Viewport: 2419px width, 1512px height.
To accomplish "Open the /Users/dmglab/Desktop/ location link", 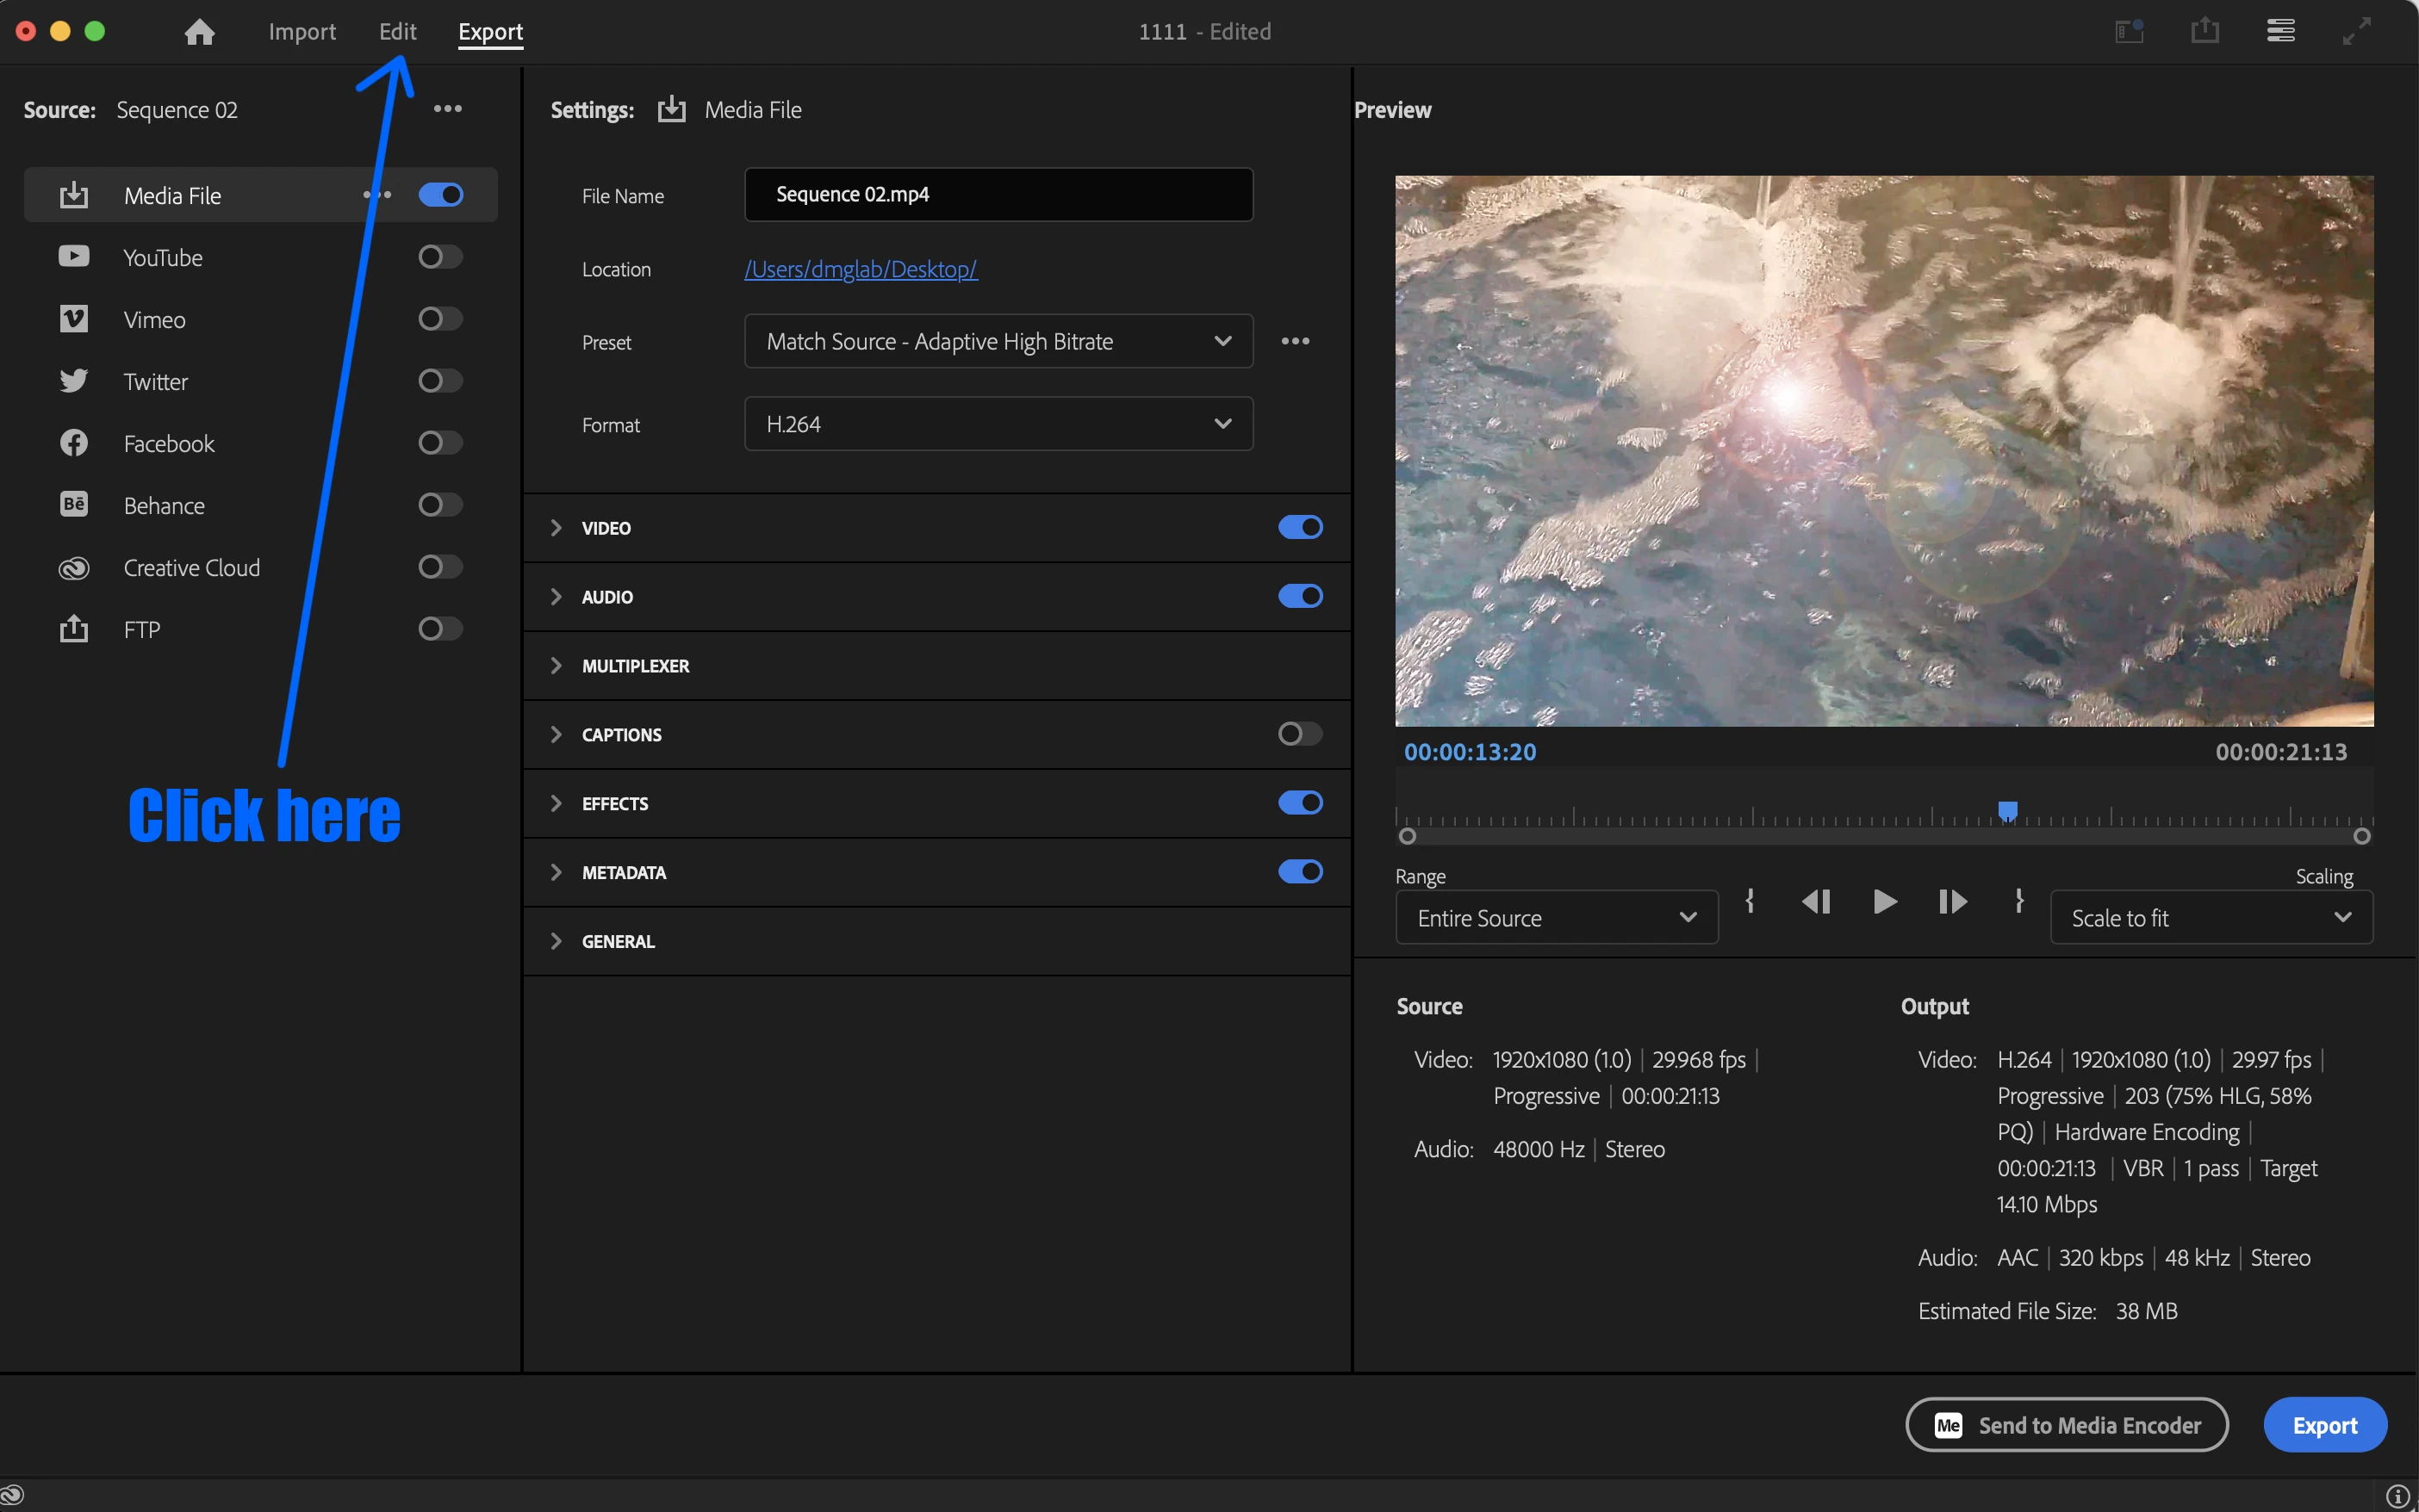I will [x=860, y=269].
